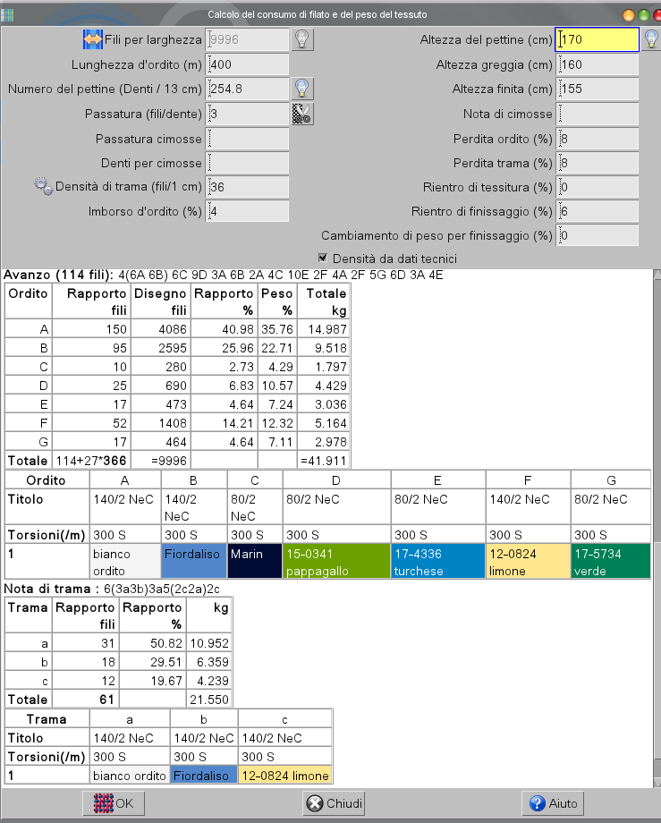Viewport: 661px width, 823px height.
Task: Click the Numero del pettine field
Action: 247,89
